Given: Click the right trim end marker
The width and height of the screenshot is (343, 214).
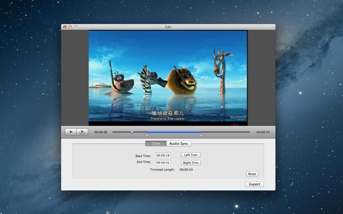Looking at the screenshot, I should [201, 135].
